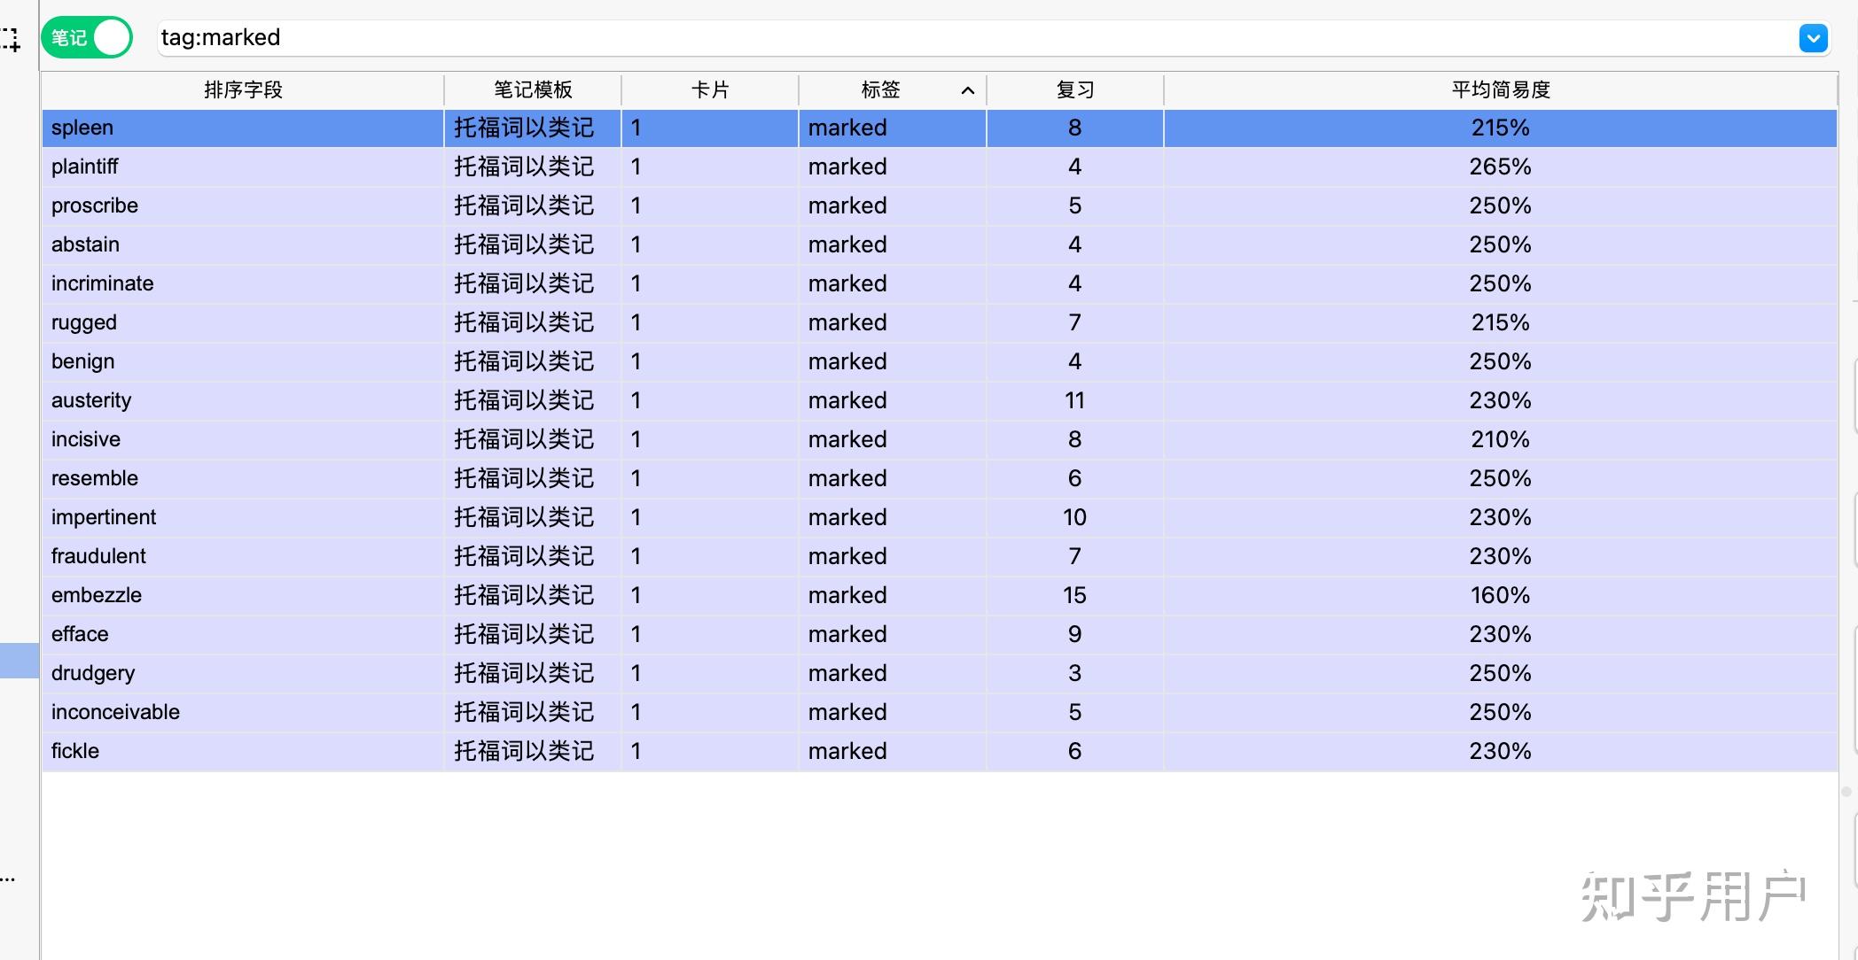Viewport: 1858px width, 960px height.
Task: Click the sort arrow on the 标签 column
Action: point(967,89)
